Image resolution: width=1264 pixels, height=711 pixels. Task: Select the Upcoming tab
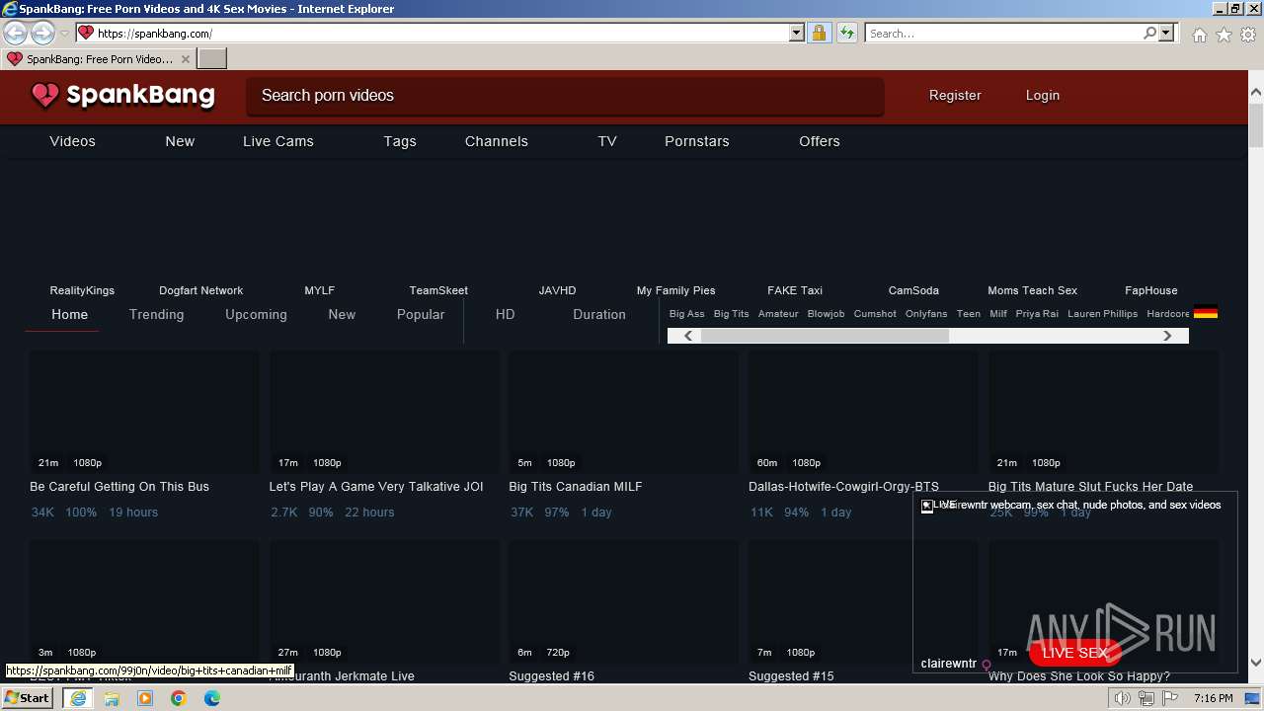click(x=256, y=314)
